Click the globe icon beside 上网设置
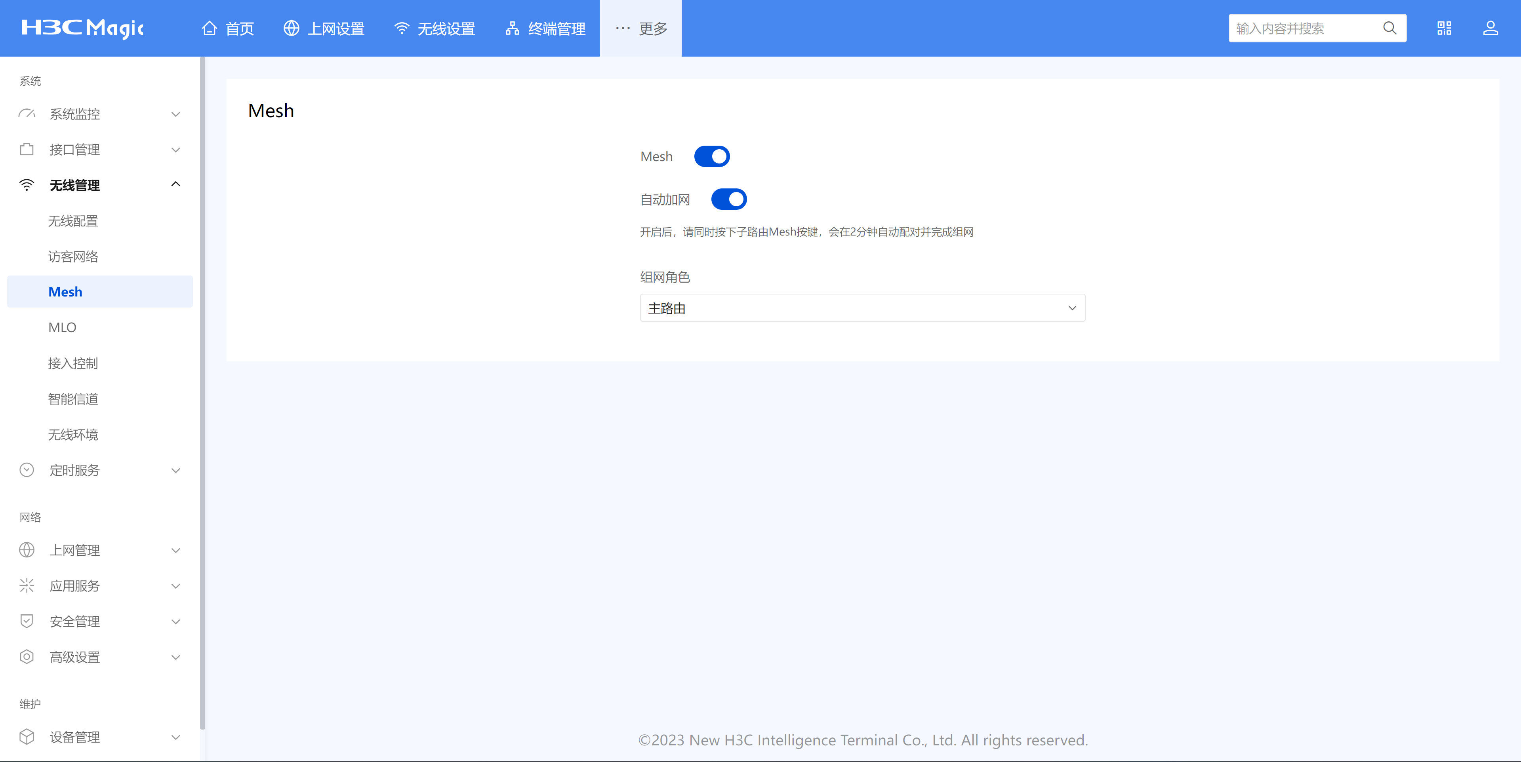Image resolution: width=1521 pixels, height=762 pixels. click(x=291, y=29)
